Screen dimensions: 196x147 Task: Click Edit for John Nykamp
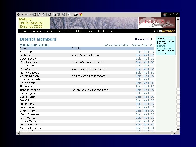click(x=138, y=111)
